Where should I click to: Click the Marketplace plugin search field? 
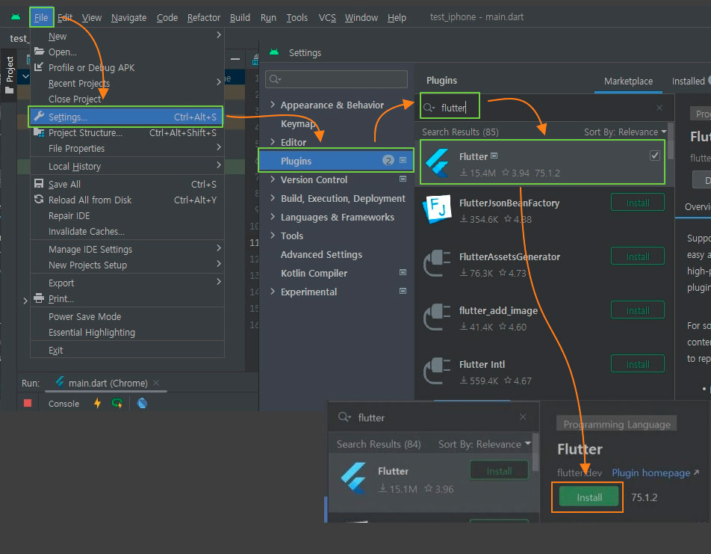coord(544,108)
